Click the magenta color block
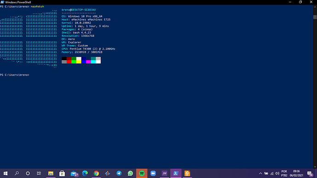This screenshot has height=178, width=317. pyautogui.click(x=89, y=62)
